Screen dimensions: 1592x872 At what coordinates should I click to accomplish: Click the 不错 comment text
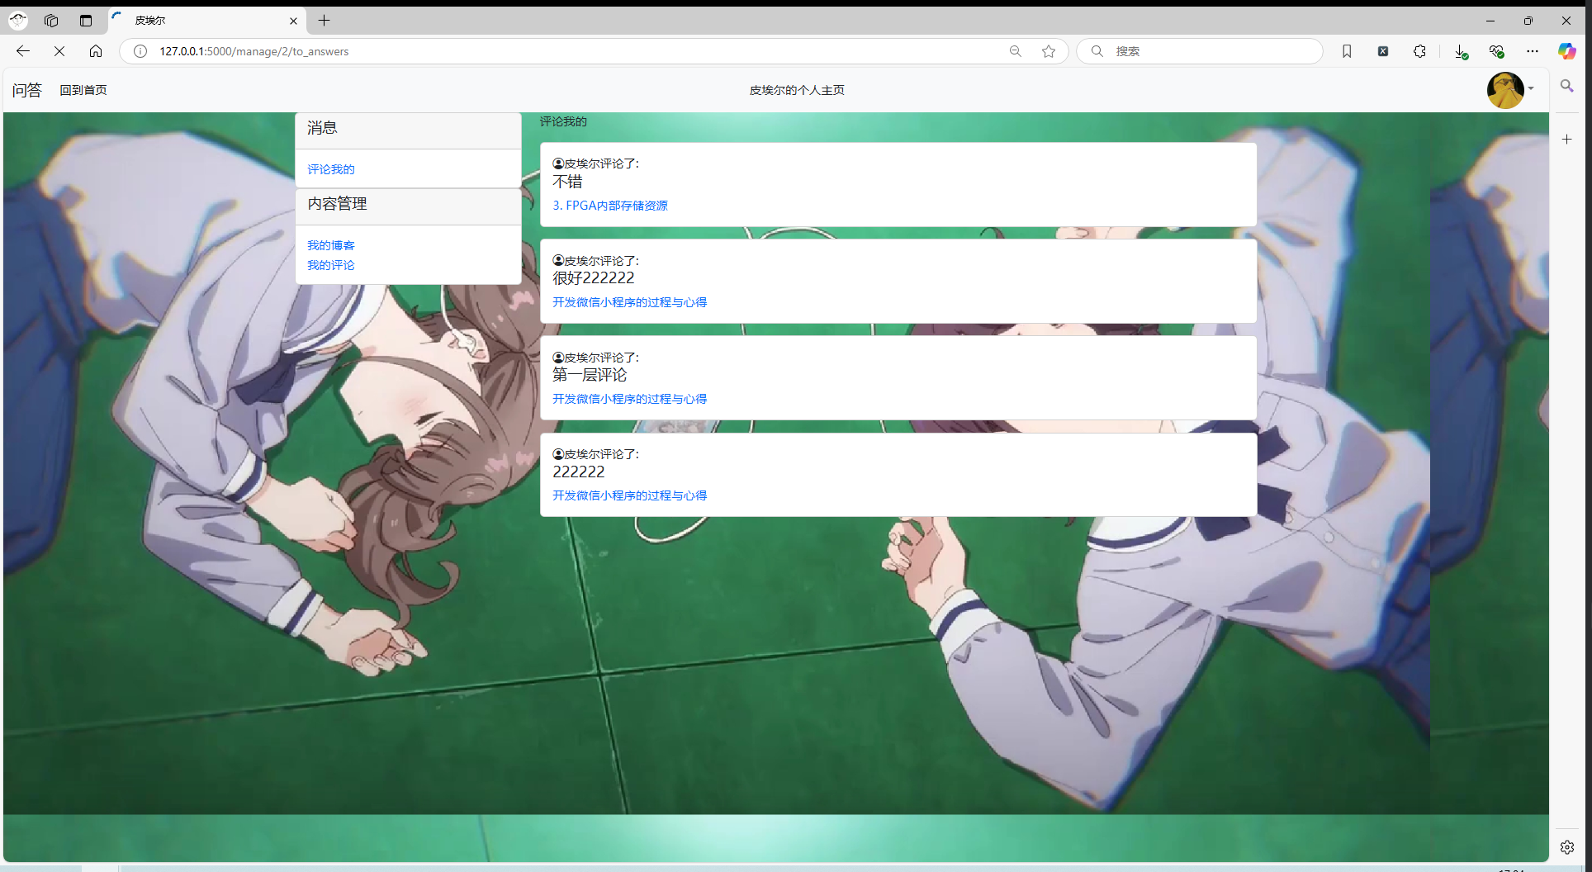tap(567, 182)
